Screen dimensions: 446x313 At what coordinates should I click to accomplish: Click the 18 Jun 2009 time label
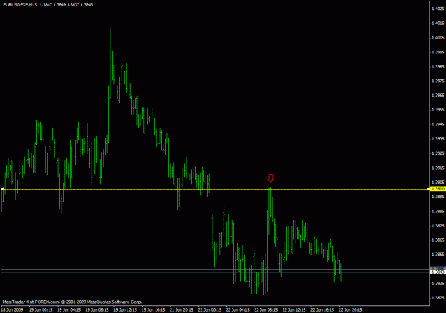point(12,309)
